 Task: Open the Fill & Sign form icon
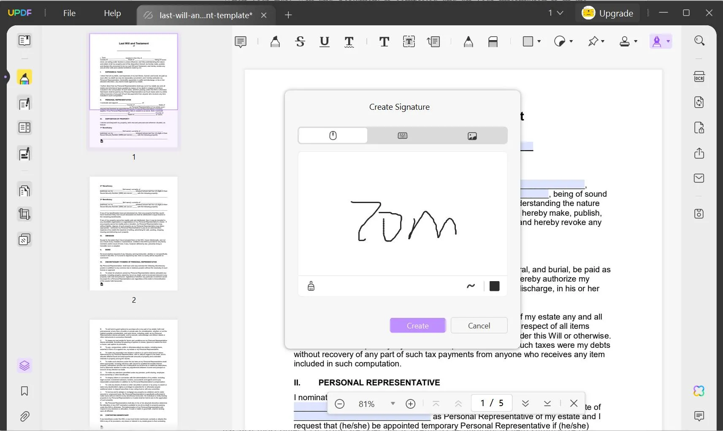click(x=24, y=154)
